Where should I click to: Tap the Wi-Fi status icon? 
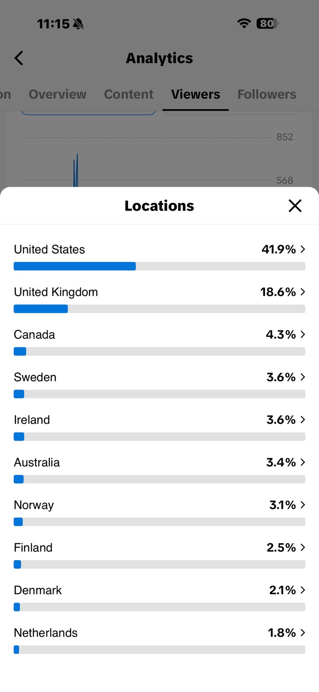click(244, 23)
